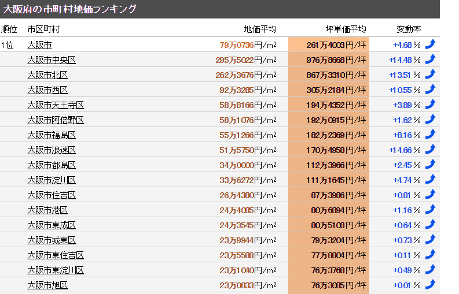Visit the 大阪市都島区 link
The height and width of the screenshot is (294, 459).
tap(52, 165)
